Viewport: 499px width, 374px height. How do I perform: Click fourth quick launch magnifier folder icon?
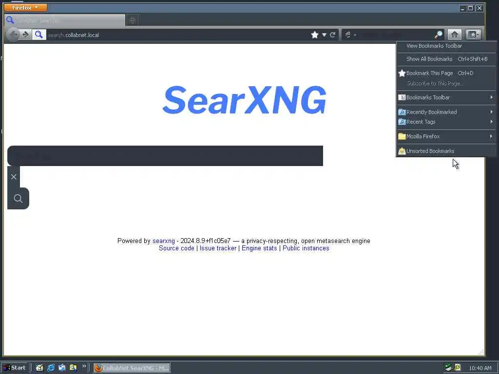tap(73, 368)
